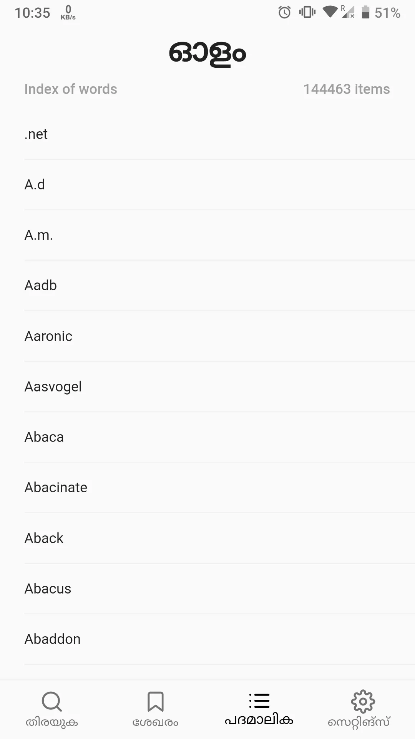Screen dimensions: 415x739
Task: Tap the search magnifier icon
Action: tap(52, 702)
